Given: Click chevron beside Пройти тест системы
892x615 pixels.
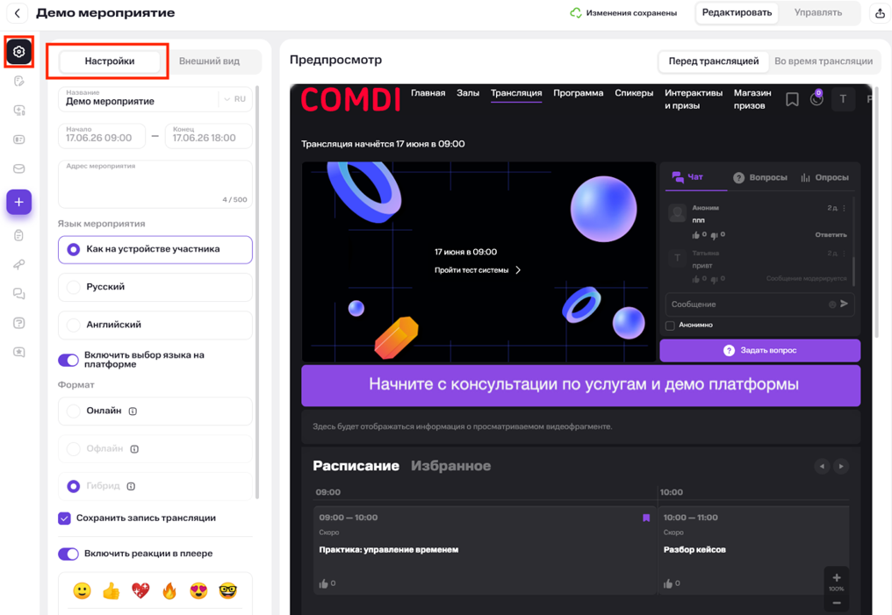Looking at the screenshot, I should tap(518, 270).
